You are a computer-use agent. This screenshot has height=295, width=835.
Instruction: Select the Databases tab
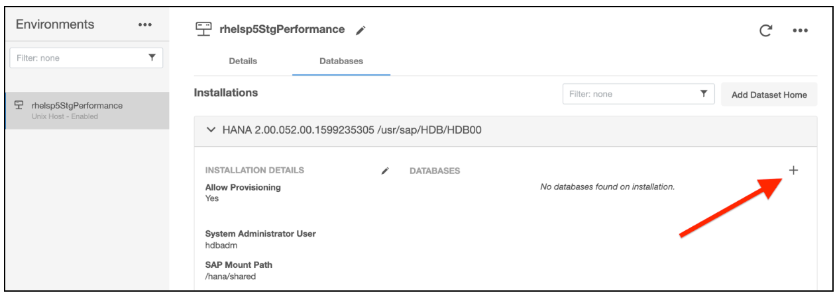pos(341,61)
